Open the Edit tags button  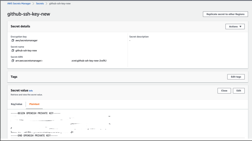[x=236, y=77]
